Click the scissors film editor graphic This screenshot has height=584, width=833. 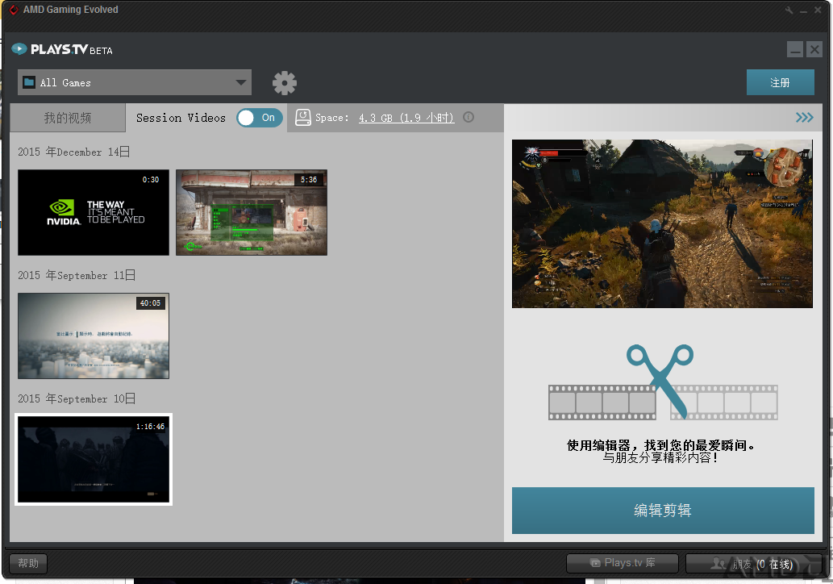pos(663,382)
